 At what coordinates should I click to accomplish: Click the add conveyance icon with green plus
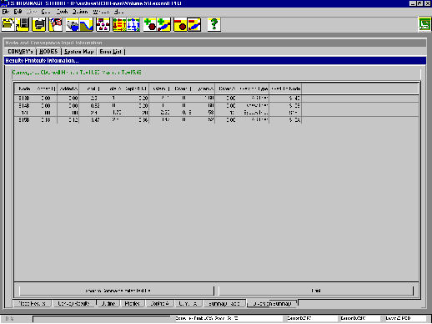click(164, 24)
